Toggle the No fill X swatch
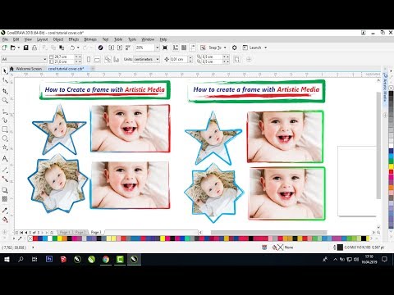394x295 pixels. [x=30, y=238]
